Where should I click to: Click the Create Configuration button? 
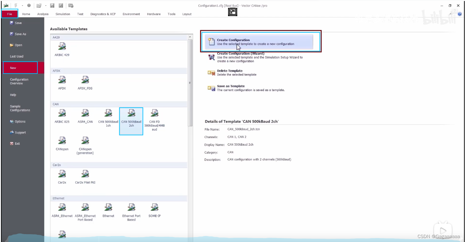click(259, 42)
